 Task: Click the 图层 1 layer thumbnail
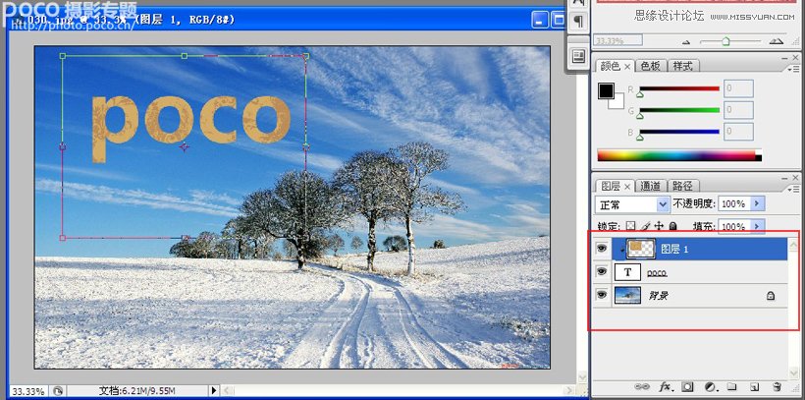tap(641, 249)
